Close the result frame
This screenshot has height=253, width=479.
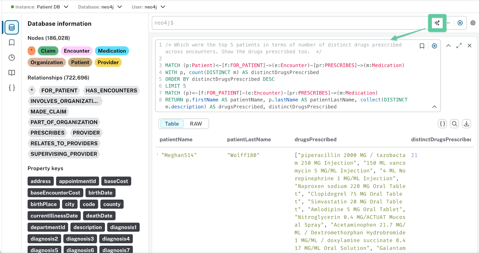coord(469,46)
